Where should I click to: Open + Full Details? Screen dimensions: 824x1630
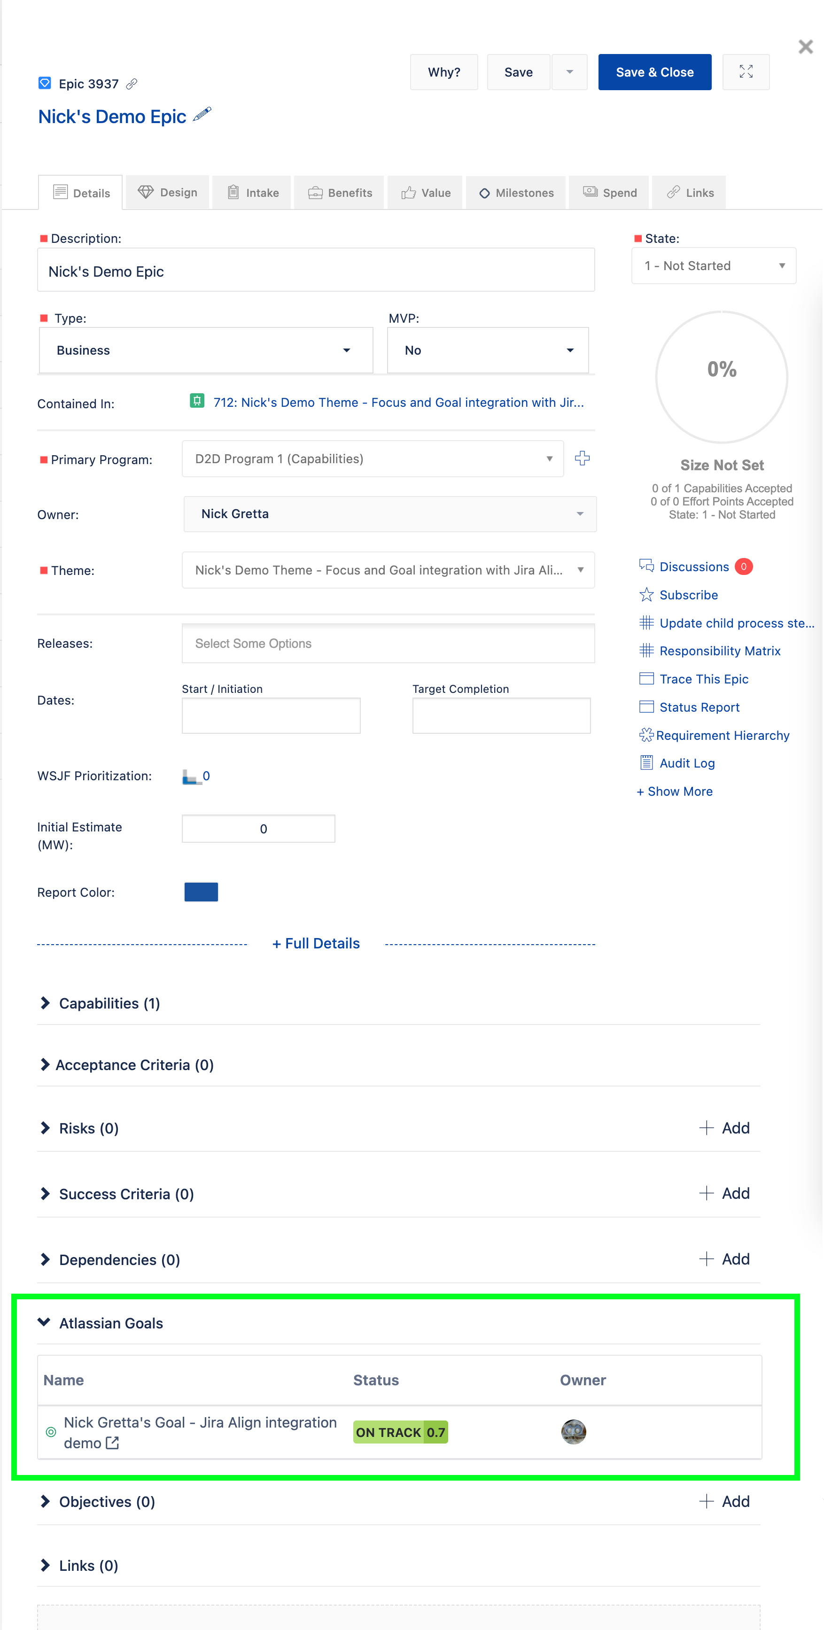click(x=316, y=943)
